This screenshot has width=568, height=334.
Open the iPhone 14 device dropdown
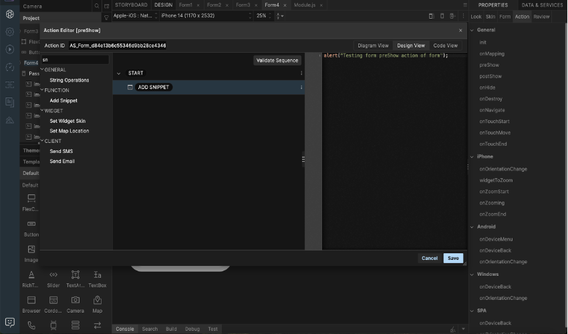[206, 15]
